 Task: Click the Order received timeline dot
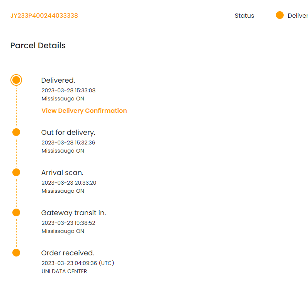16,253
